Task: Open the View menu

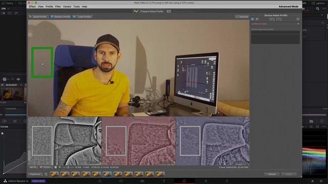Action: point(40,7)
